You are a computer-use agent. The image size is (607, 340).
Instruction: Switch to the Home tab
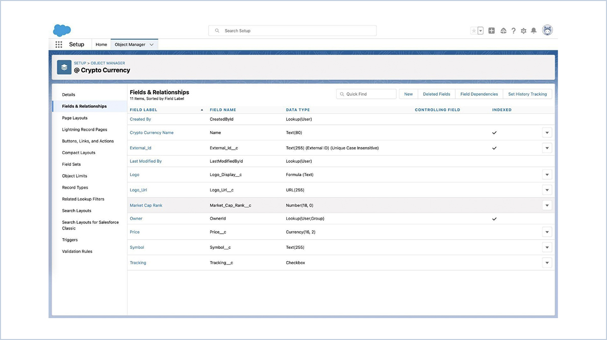point(101,44)
